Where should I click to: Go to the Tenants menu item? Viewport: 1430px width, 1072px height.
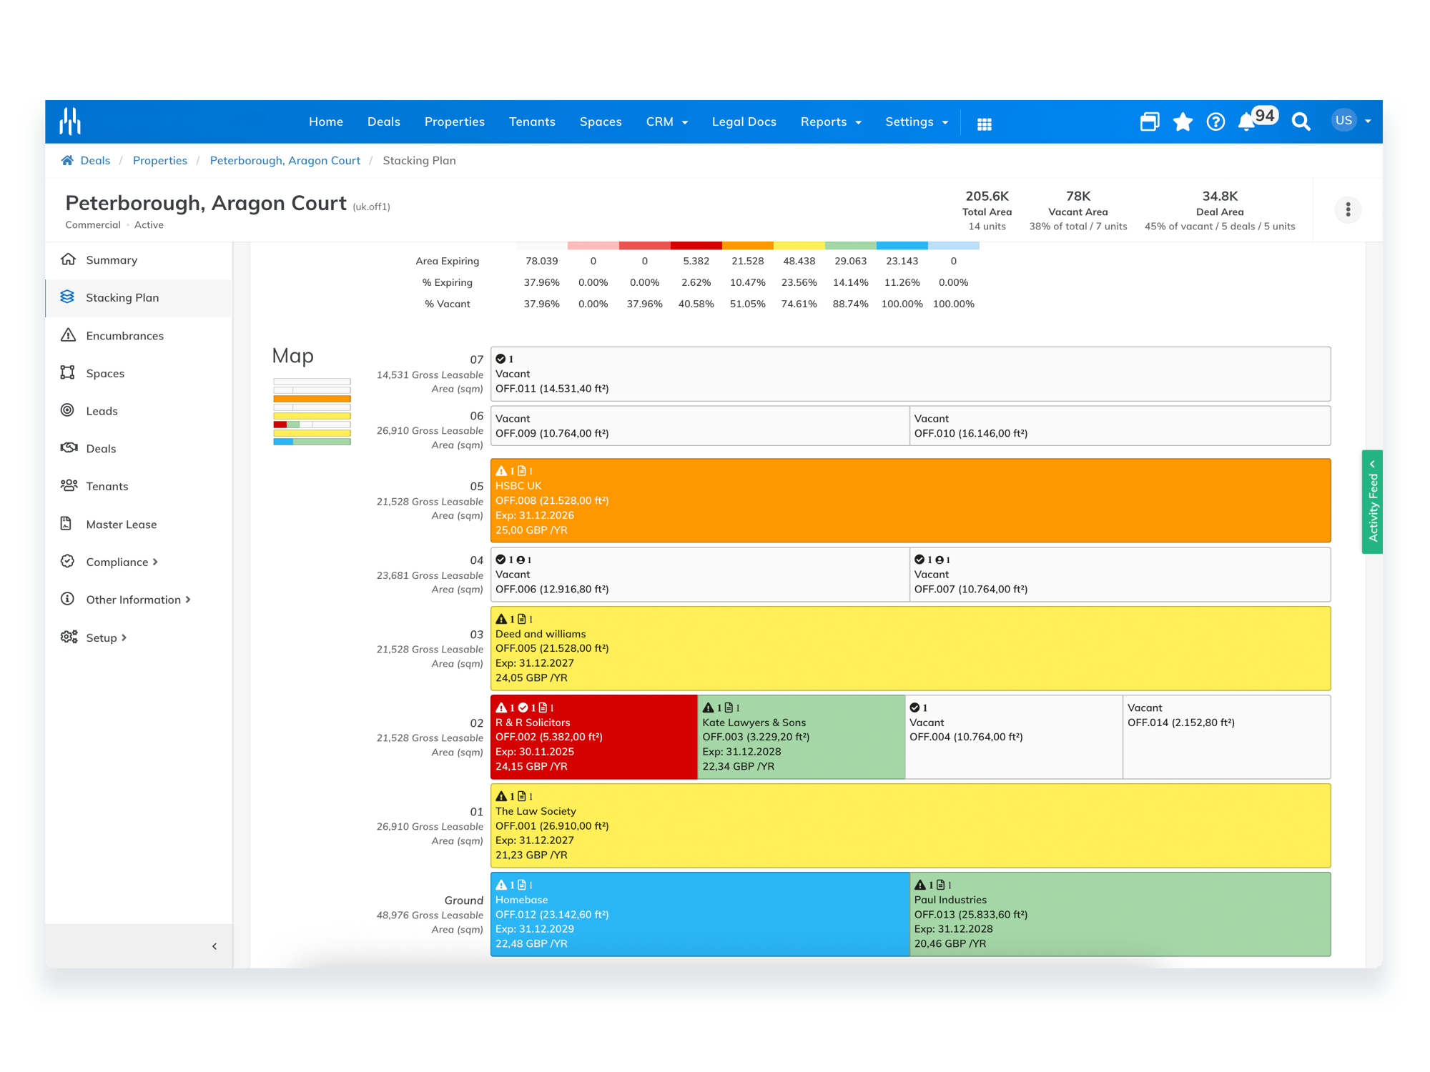(x=532, y=122)
